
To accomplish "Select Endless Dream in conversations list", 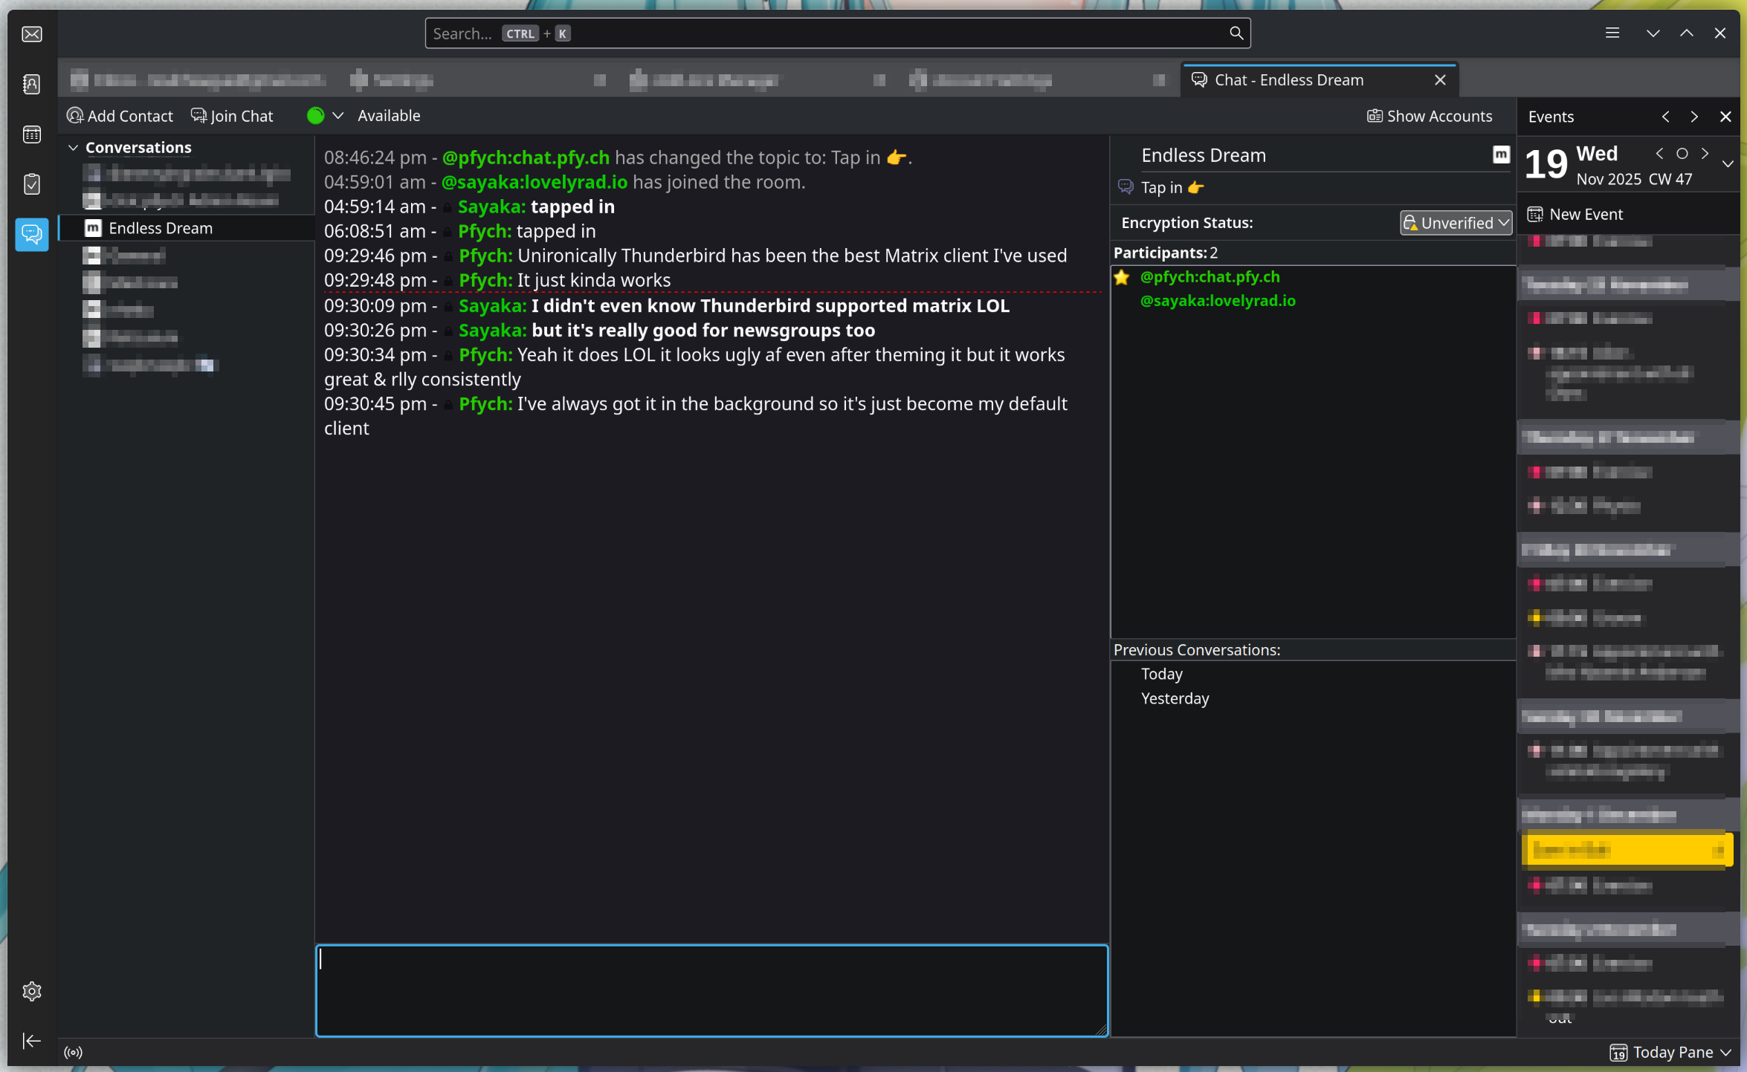I will pos(160,228).
